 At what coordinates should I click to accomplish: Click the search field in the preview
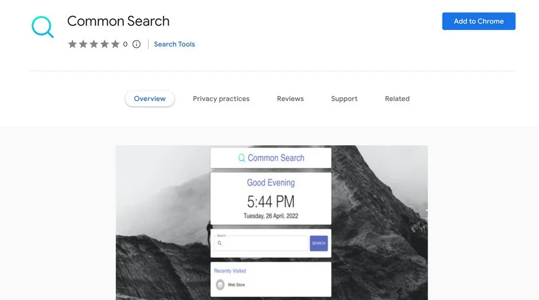[x=261, y=243]
